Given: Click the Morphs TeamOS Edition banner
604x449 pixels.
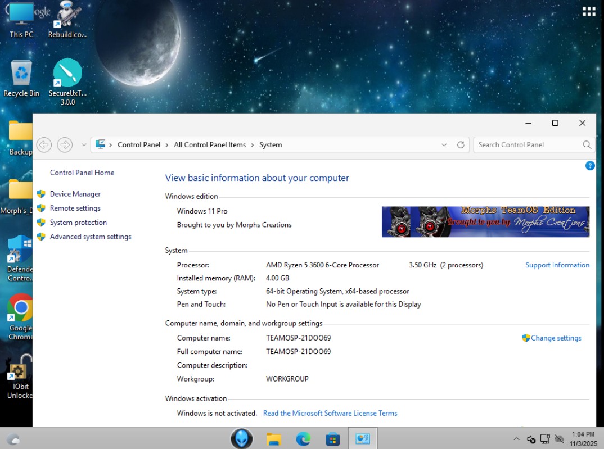Looking at the screenshot, I should point(485,221).
